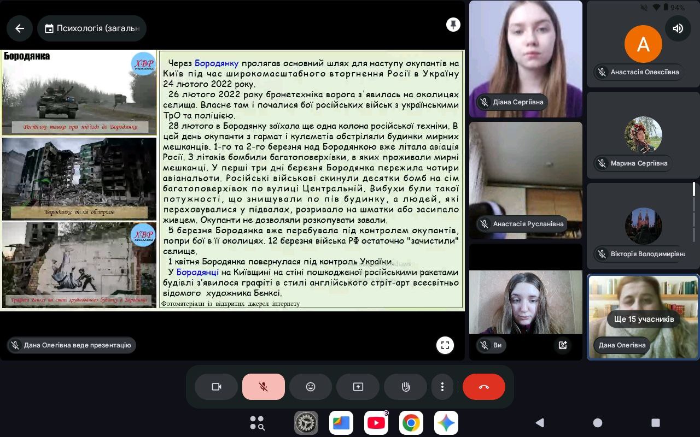Select Дана Олегівна's video tile
700x437 pixels.
pyautogui.click(x=643, y=317)
